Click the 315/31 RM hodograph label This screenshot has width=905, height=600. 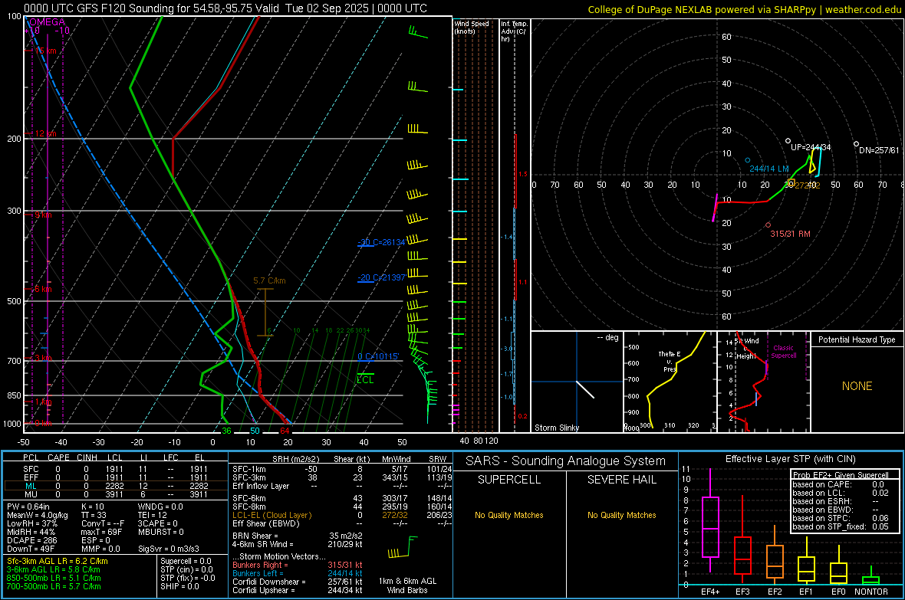click(x=790, y=234)
